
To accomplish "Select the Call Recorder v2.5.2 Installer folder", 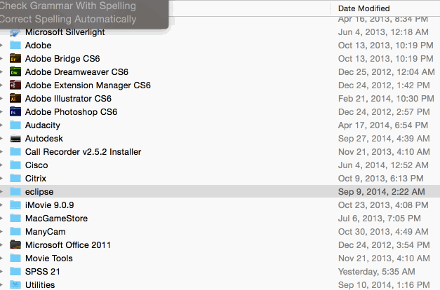I will [x=83, y=152].
